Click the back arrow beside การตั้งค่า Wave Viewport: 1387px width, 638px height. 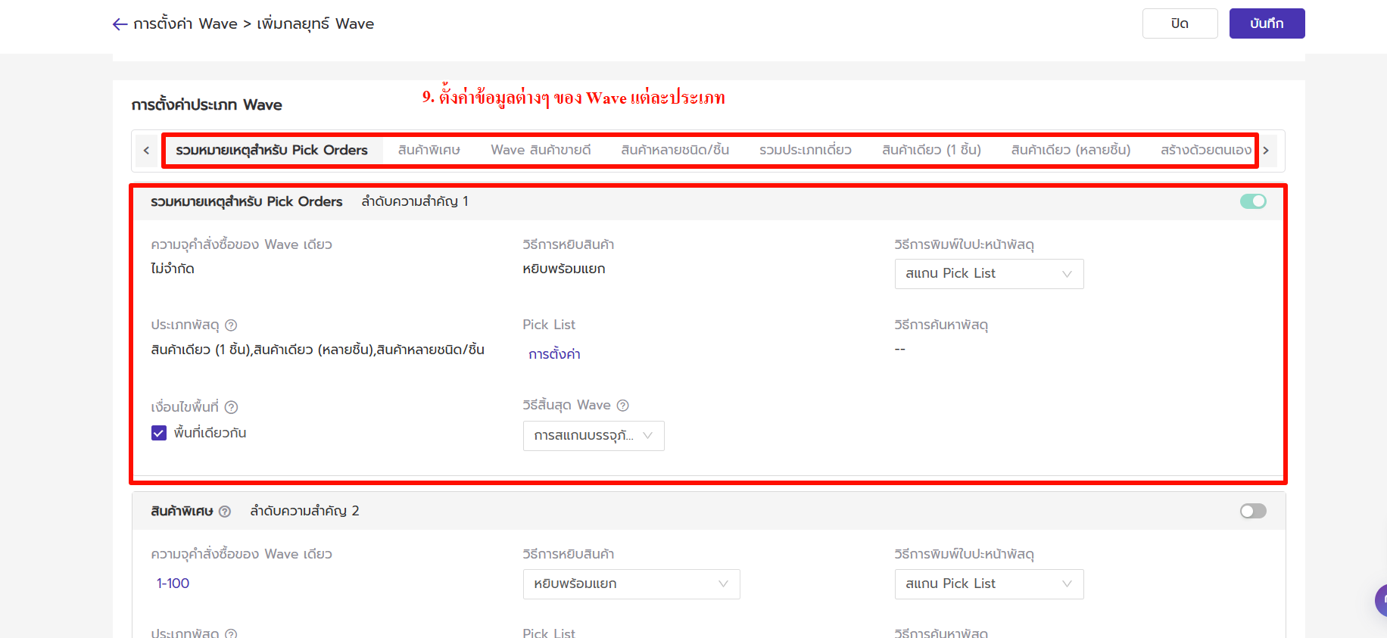click(x=120, y=24)
